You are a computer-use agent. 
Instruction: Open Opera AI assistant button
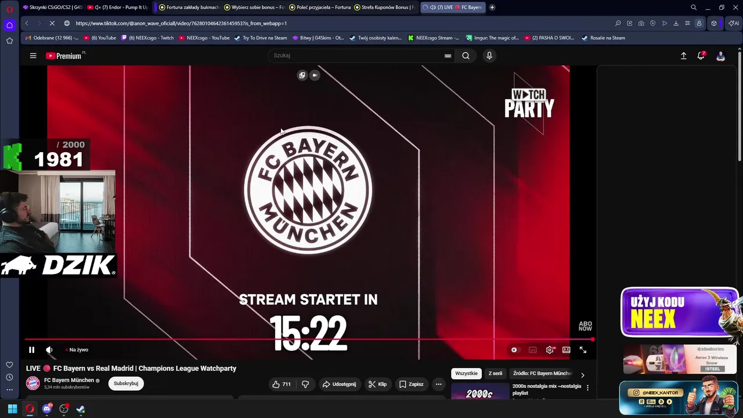(x=734, y=23)
